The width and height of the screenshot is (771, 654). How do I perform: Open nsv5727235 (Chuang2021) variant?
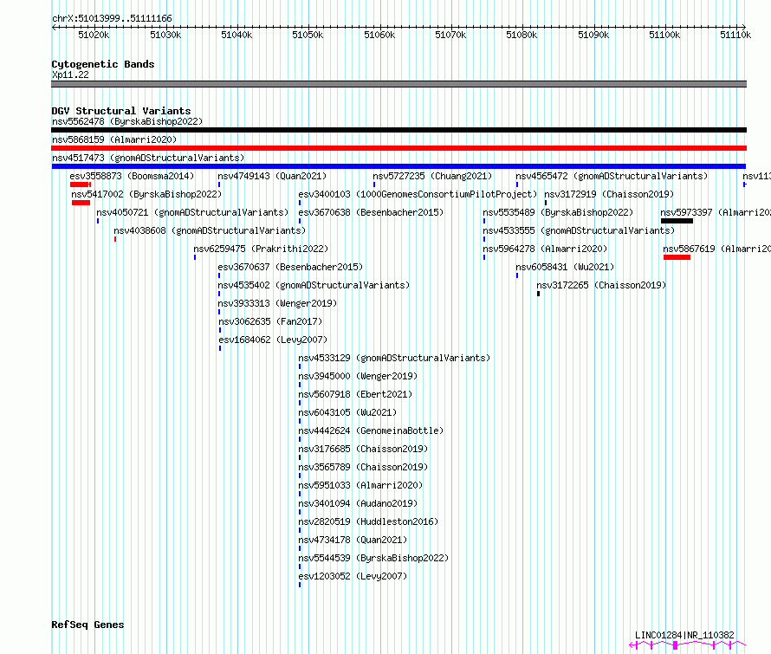point(432,176)
